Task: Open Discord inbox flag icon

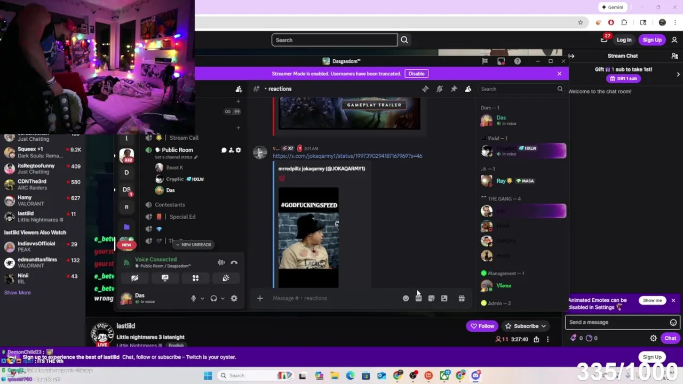Action: pos(485,61)
